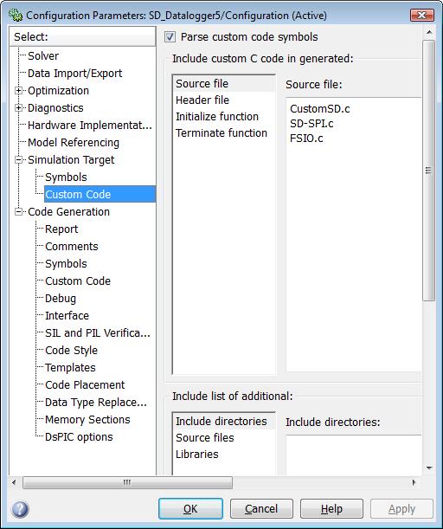
Task: Expand the Diagnostics tree node
Action: tap(18, 107)
